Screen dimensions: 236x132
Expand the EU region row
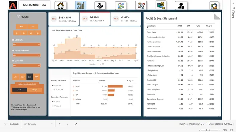click(x=74, y=91)
